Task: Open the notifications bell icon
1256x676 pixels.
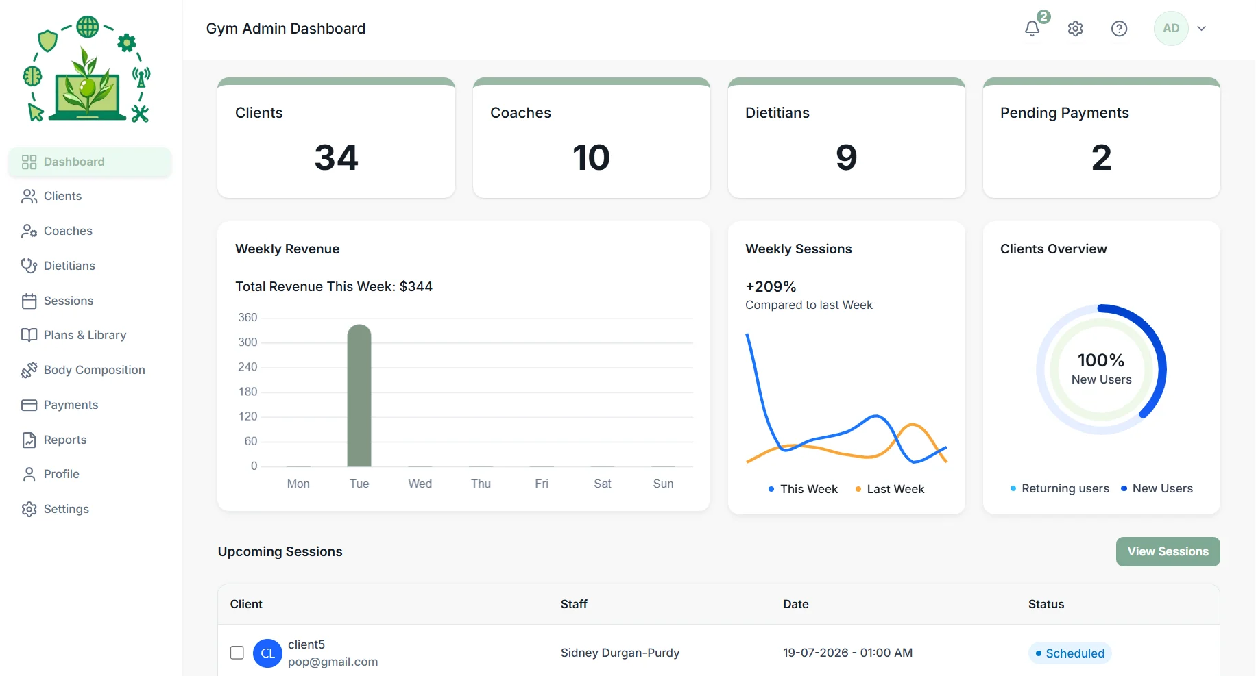Action: (1032, 28)
